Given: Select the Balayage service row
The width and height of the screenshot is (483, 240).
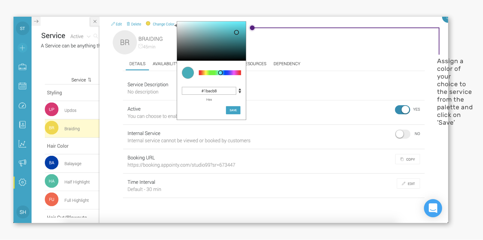Looking at the screenshot, I should click(72, 163).
